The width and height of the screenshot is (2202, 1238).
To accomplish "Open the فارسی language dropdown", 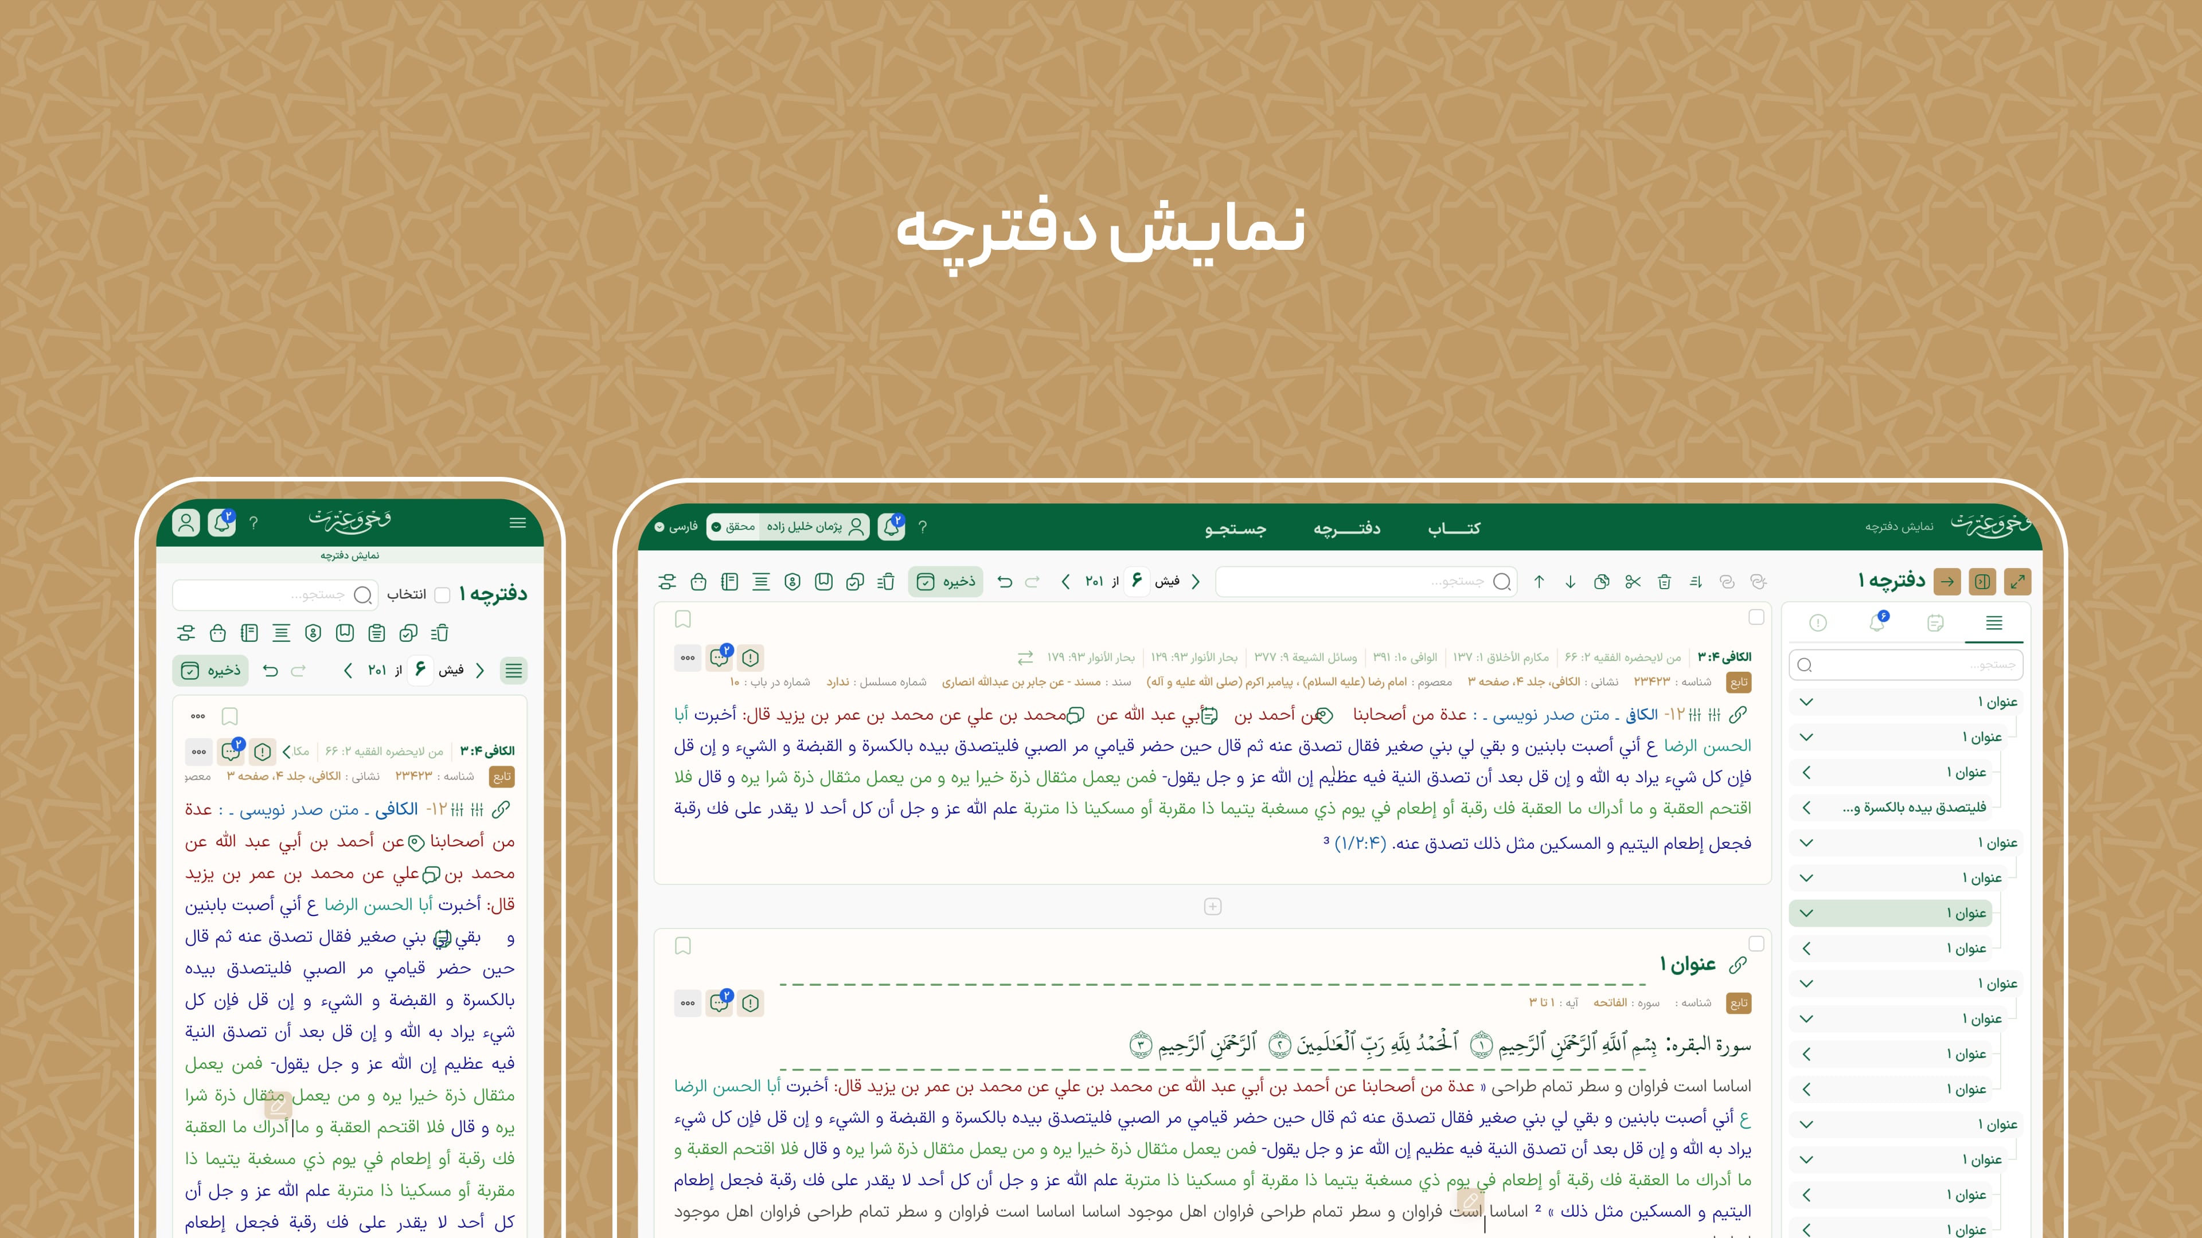I will pos(676,526).
